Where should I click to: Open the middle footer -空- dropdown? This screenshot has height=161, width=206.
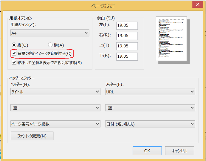(150, 108)
